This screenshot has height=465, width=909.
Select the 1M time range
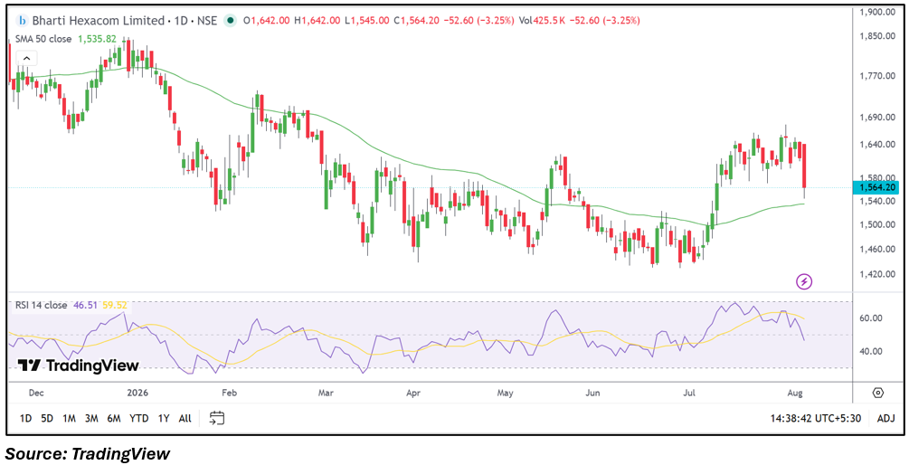tap(69, 418)
